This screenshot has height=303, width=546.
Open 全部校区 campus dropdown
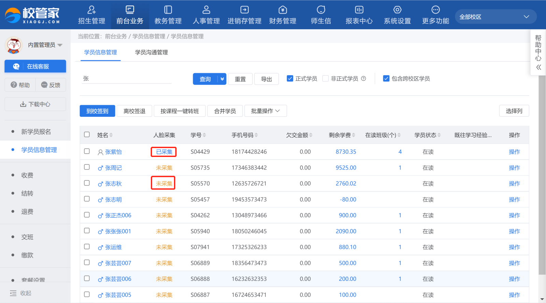tap(495, 17)
